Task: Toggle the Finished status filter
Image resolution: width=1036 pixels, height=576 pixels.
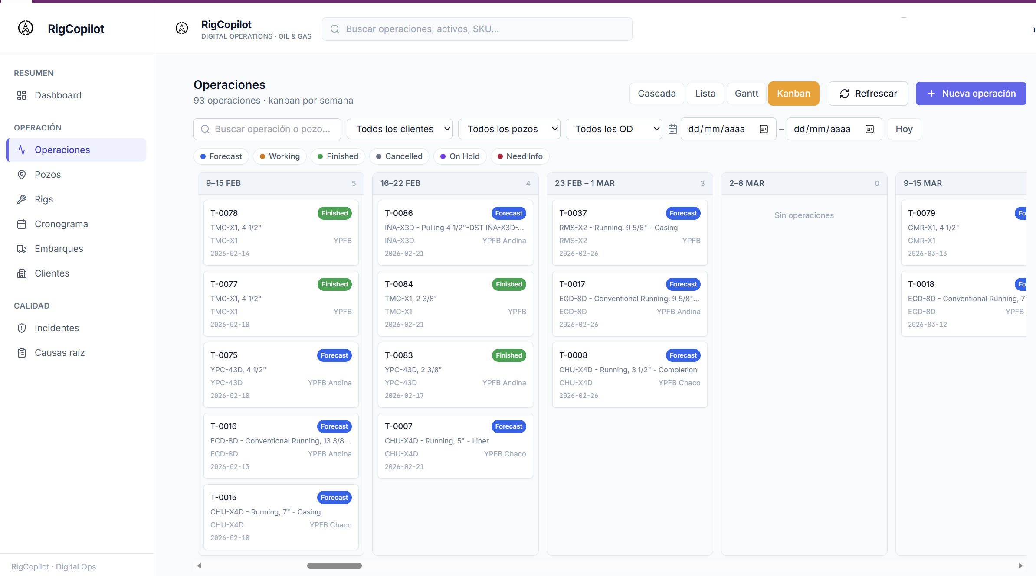Action: (338, 156)
